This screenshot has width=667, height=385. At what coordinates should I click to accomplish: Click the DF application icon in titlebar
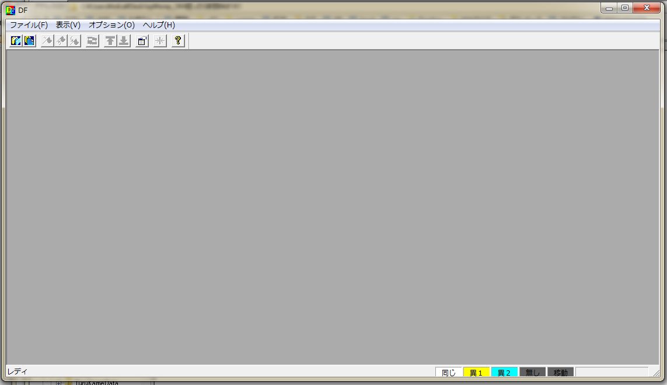(10, 10)
